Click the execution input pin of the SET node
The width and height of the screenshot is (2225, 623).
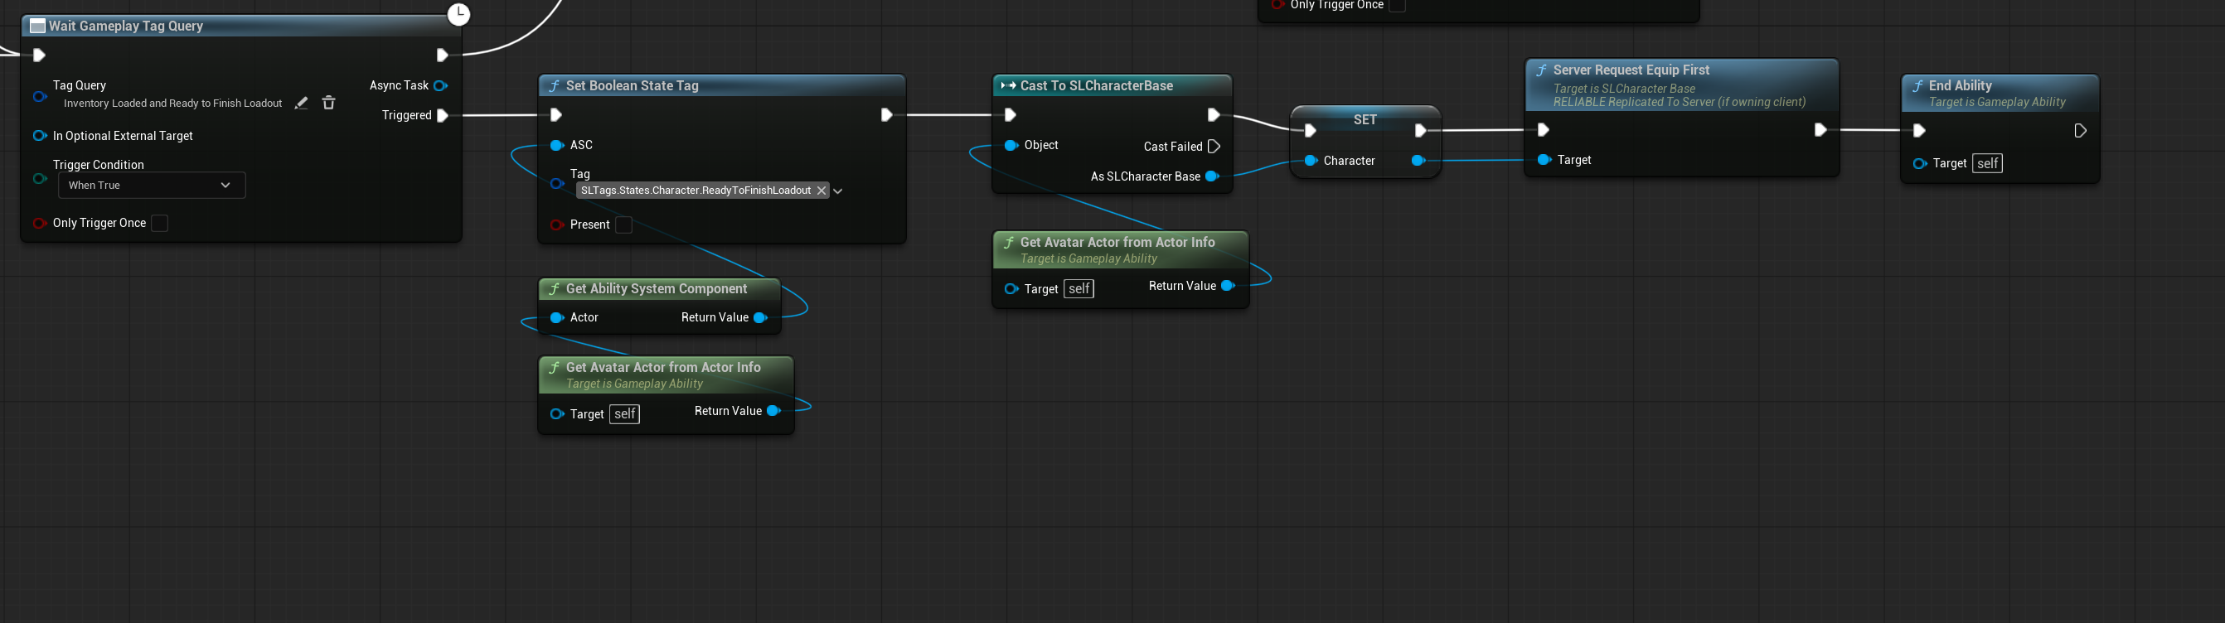pyautogui.click(x=1311, y=131)
